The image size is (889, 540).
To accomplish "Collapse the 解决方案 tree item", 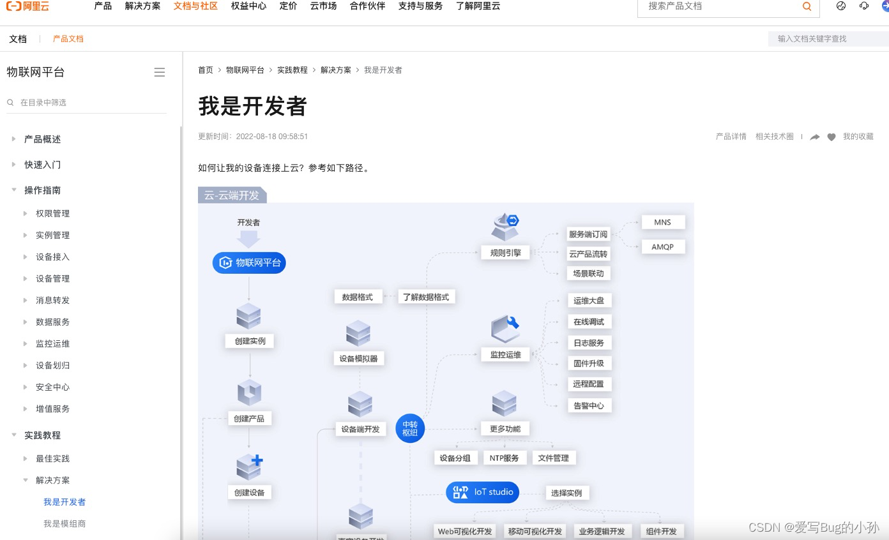I will click(x=26, y=480).
